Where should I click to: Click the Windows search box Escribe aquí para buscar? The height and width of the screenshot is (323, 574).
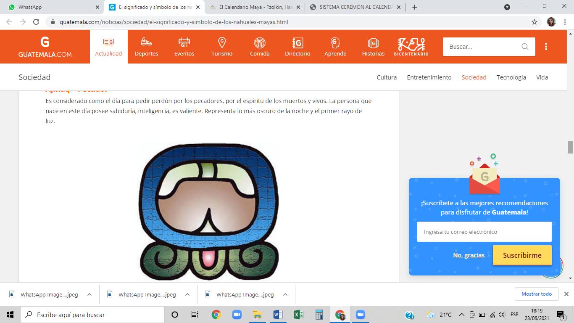[x=92, y=315]
